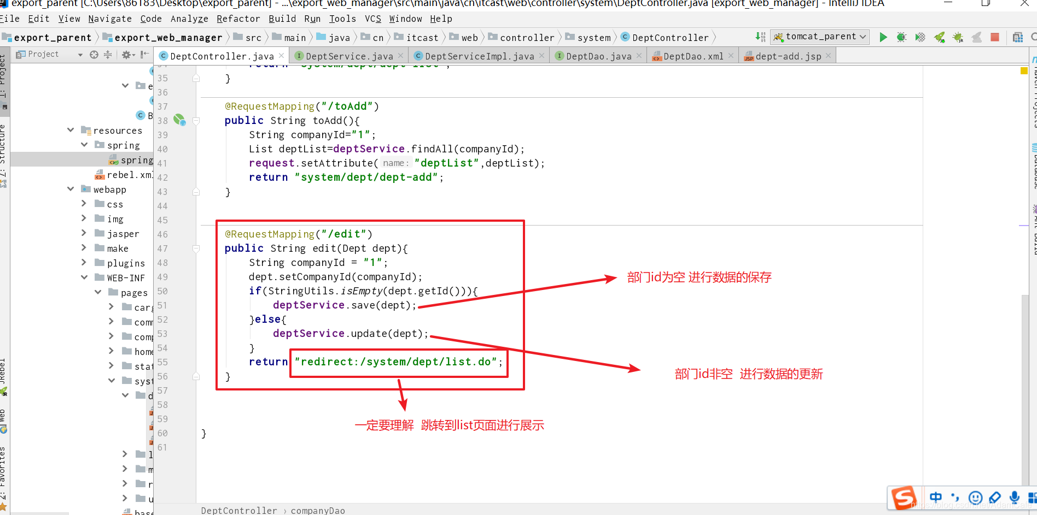Click the redirect string on line 55

[x=396, y=362]
